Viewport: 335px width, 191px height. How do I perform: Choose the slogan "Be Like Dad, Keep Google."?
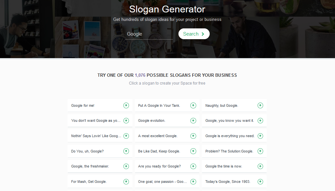coord(167,151)
